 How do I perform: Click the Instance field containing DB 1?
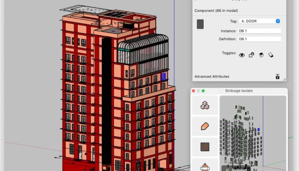pyautogui.click(x=260, y=31)
